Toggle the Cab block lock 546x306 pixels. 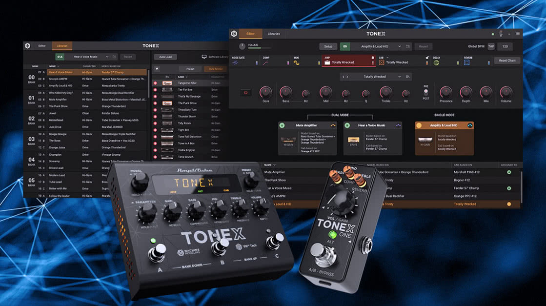coord(427,58)
